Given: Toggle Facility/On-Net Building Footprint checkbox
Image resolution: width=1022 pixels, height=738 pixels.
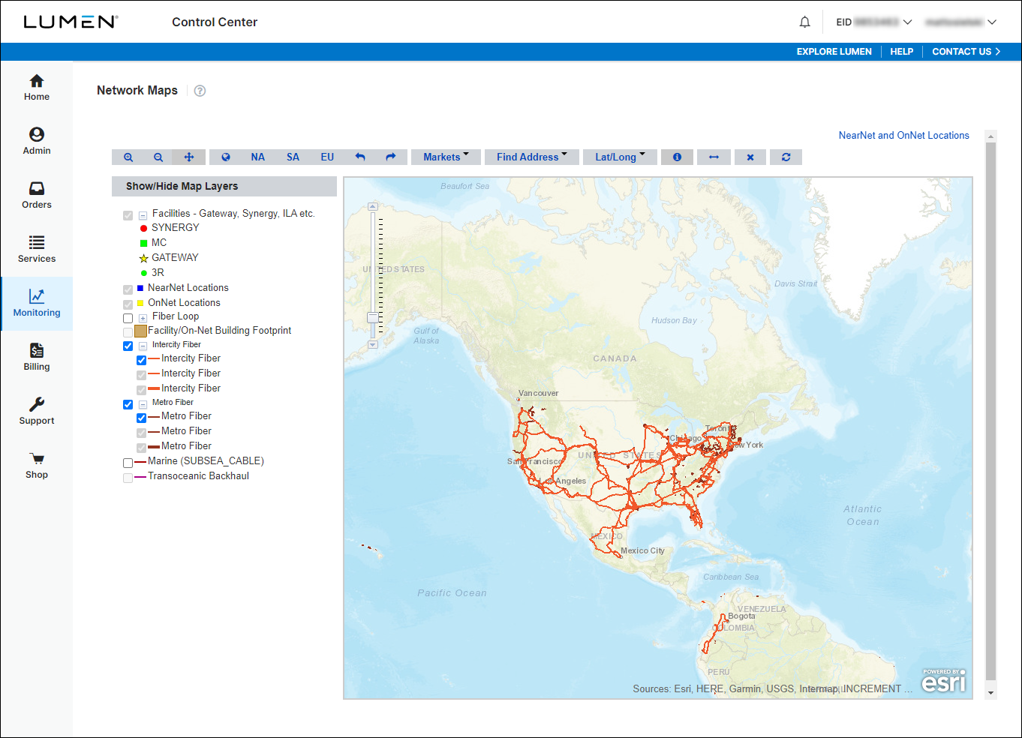Looking at the screenshot, I should (x=128, y=332).
